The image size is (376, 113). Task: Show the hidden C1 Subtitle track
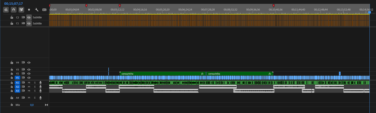click(x=29, y=23)
